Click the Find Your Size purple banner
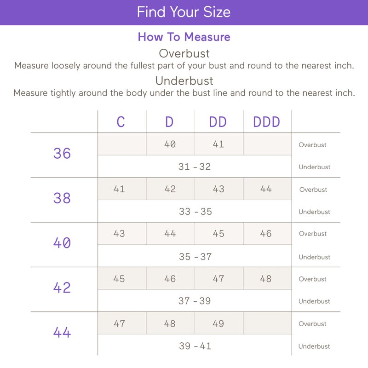Screen dimensions: 368x368 (184, 12)
